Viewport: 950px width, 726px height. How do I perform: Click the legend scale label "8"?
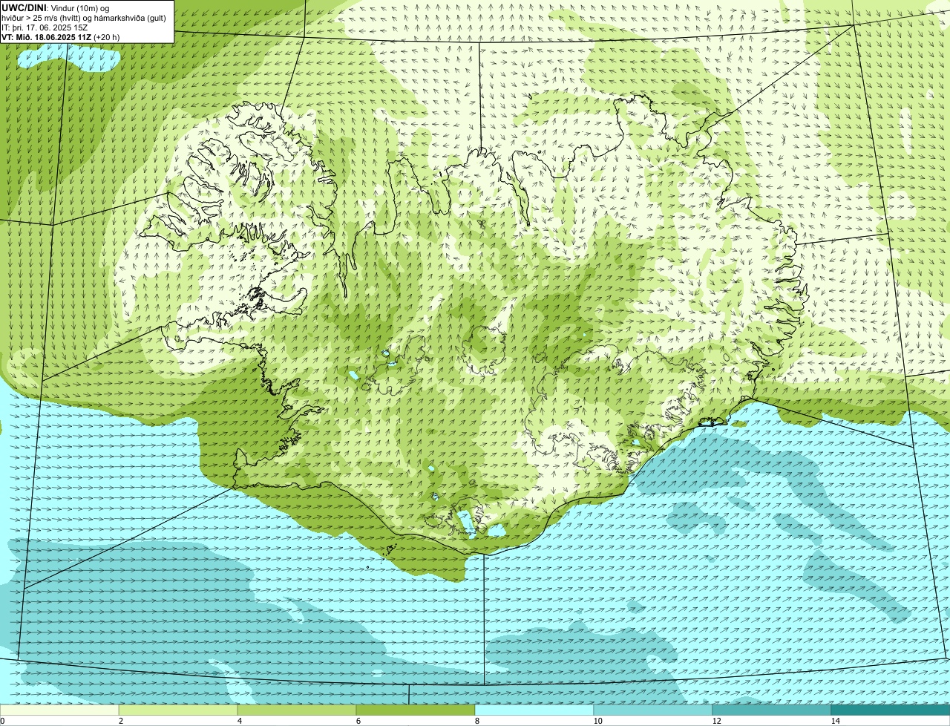coord(476,721)
